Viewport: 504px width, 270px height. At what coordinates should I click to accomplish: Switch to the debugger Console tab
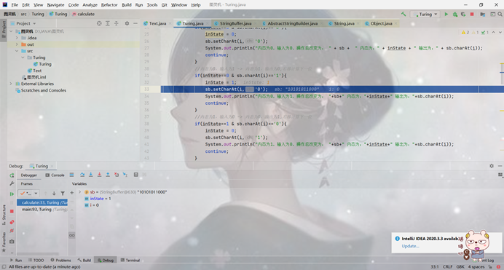(55, 175)
